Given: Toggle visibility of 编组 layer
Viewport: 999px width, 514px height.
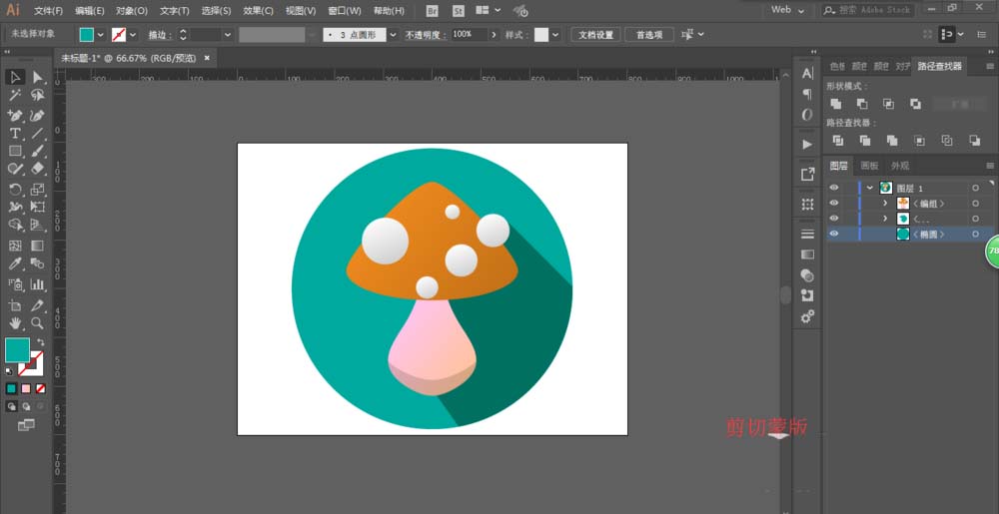Looking at the screenshot, I should click(834, 204).
